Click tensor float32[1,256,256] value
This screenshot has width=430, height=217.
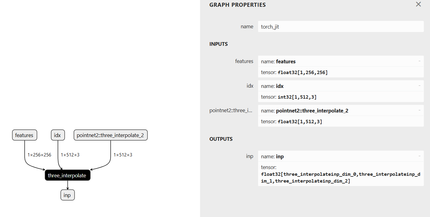tap(302, 73)
